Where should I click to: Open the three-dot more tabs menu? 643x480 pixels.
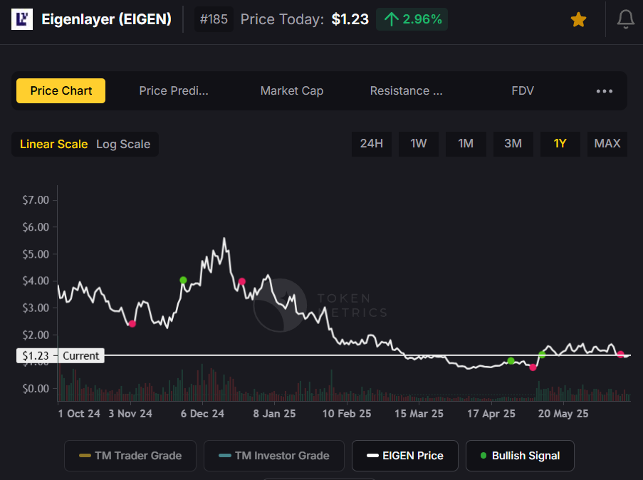[x=605, y=91]
